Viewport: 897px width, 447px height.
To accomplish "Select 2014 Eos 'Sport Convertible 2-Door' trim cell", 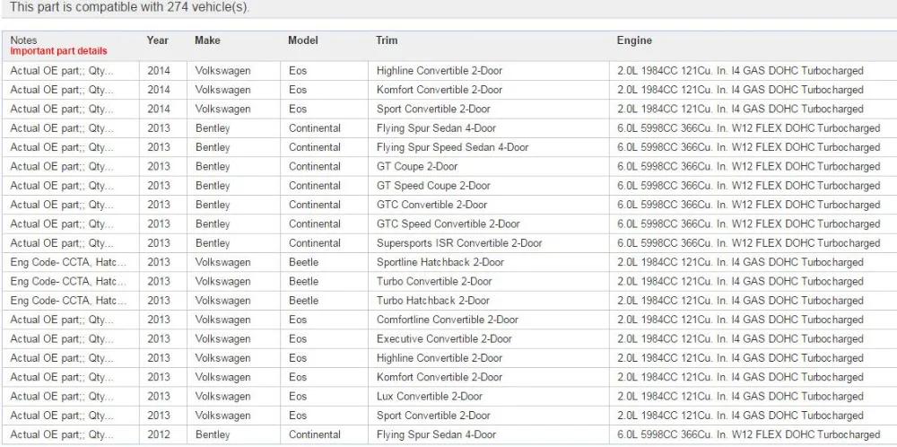I will pyautogui.click(x=433, y=109).
